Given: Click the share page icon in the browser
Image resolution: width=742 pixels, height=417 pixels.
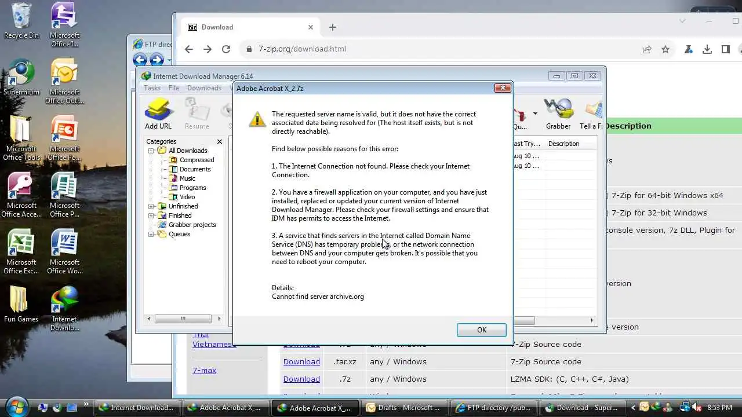Looking at the screenshot, I should [647, 49].
